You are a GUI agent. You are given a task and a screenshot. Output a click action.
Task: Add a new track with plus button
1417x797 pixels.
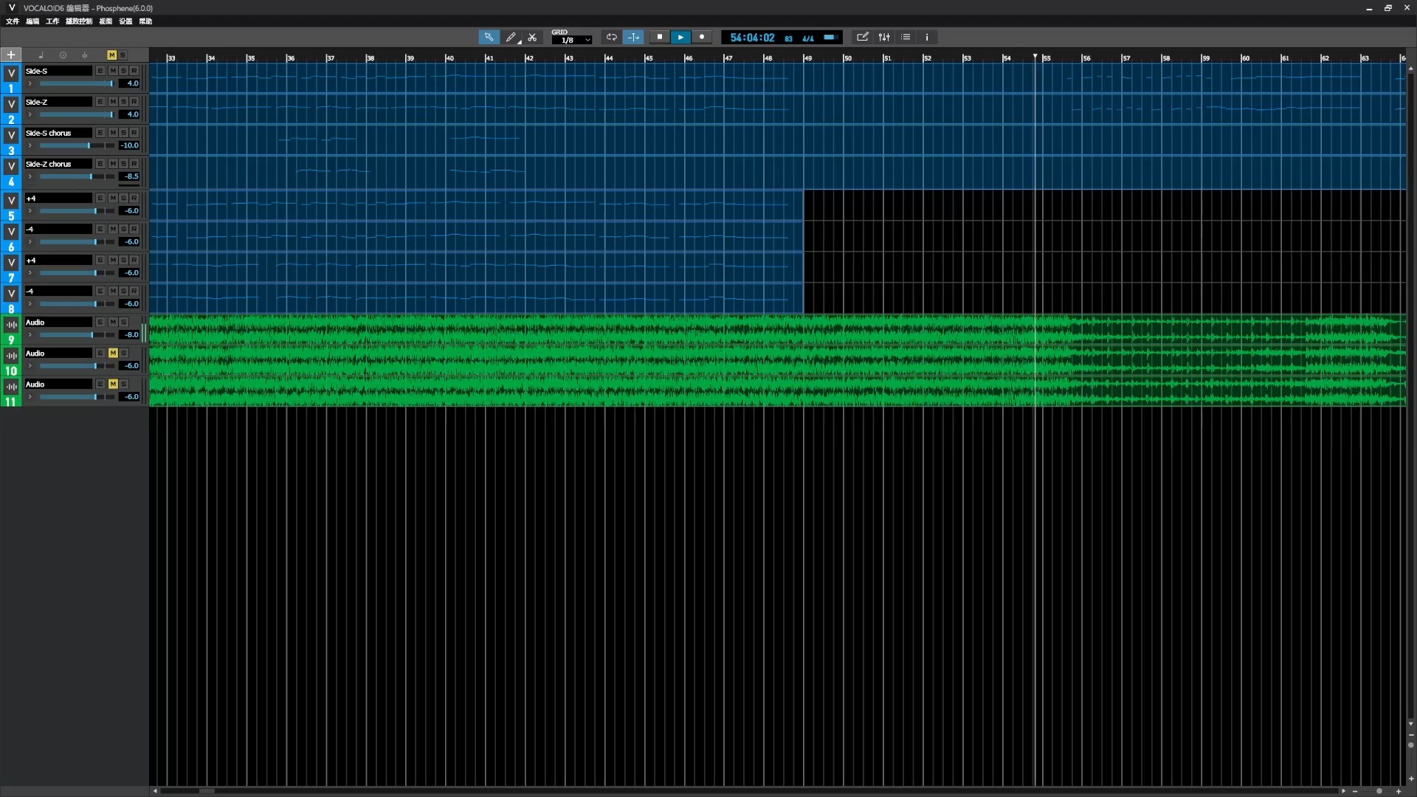[x=11, y=55]
